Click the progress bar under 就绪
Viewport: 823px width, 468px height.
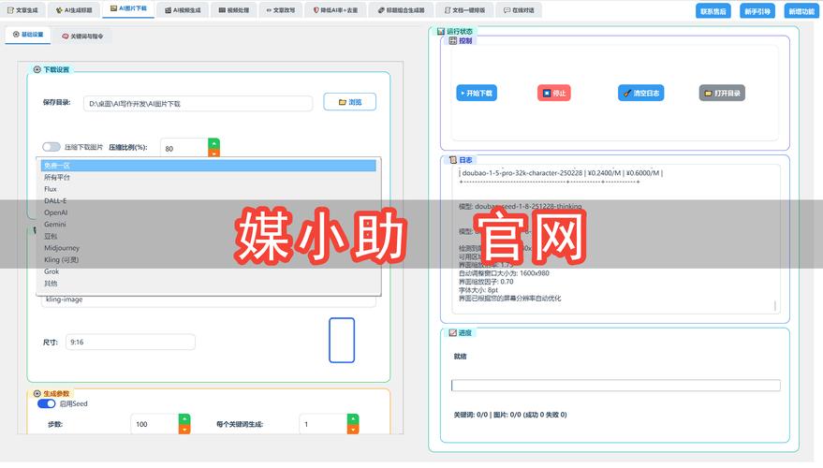(x=615, y=385)
